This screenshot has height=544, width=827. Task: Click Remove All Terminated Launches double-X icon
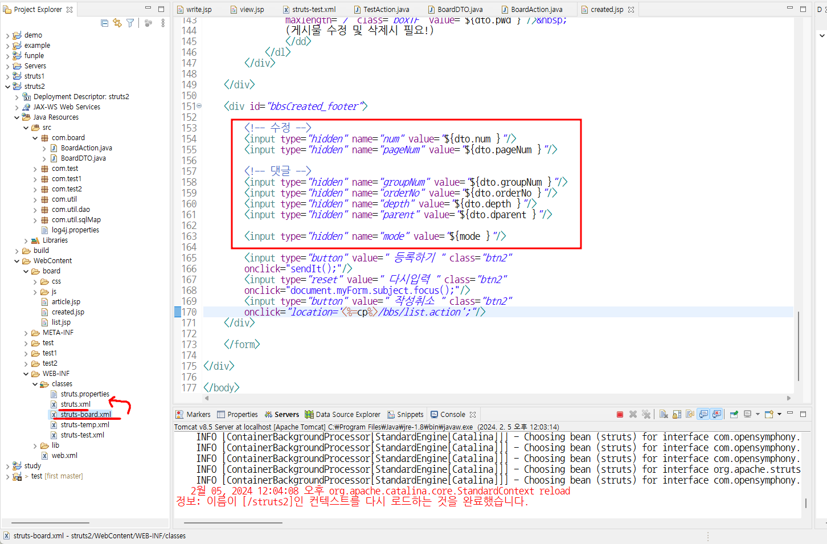click(x=646, y=414)
